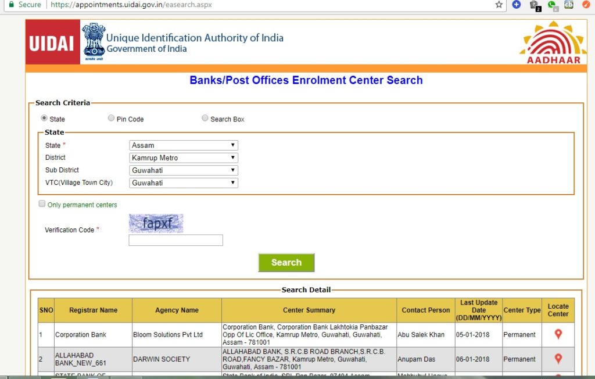Open the WhatsApp extension icon
The image size is (595, 379).
click(551, 5)
